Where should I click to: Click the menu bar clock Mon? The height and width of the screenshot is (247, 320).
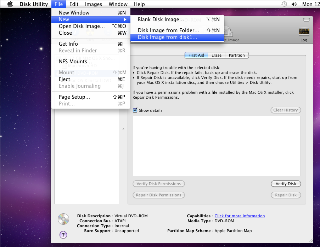coord(311,4)
